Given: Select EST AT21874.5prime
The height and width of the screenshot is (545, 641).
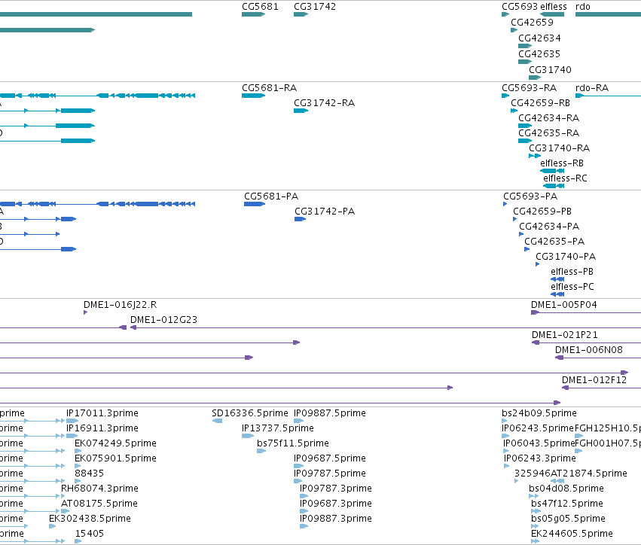Looking at the screenshot, I should pos(557,481).
